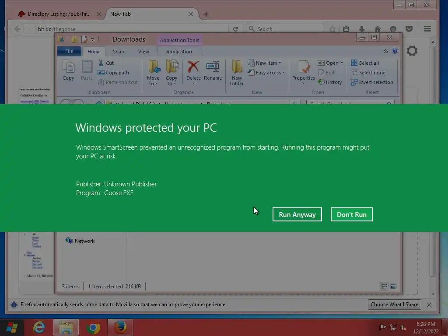448x336 pixels.
Task: Click the Pocket icon in Firefox
Action: click(x=409, y=29)
